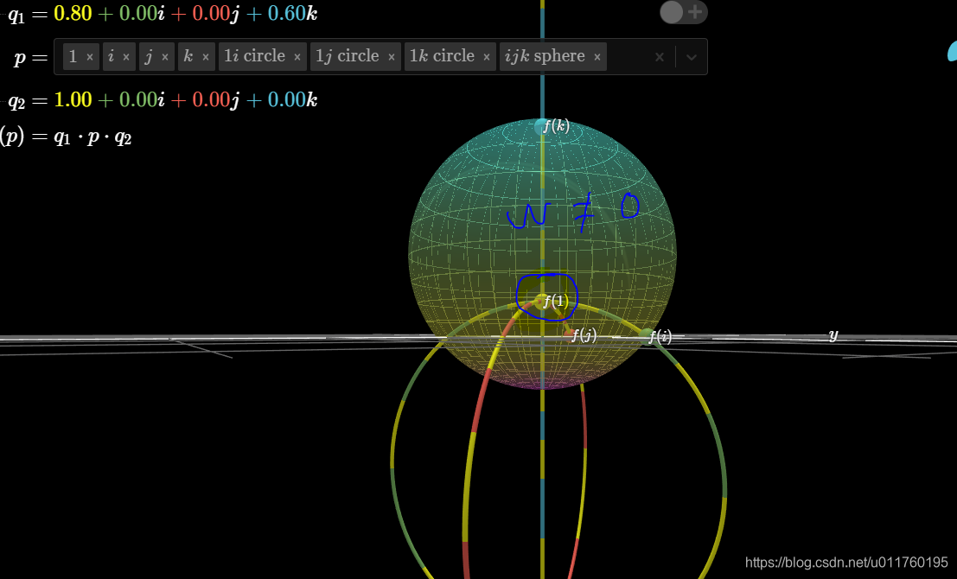Click inside the p multi-select field
957x579 pixels.
pyautogui.click(x=380, y=57)
